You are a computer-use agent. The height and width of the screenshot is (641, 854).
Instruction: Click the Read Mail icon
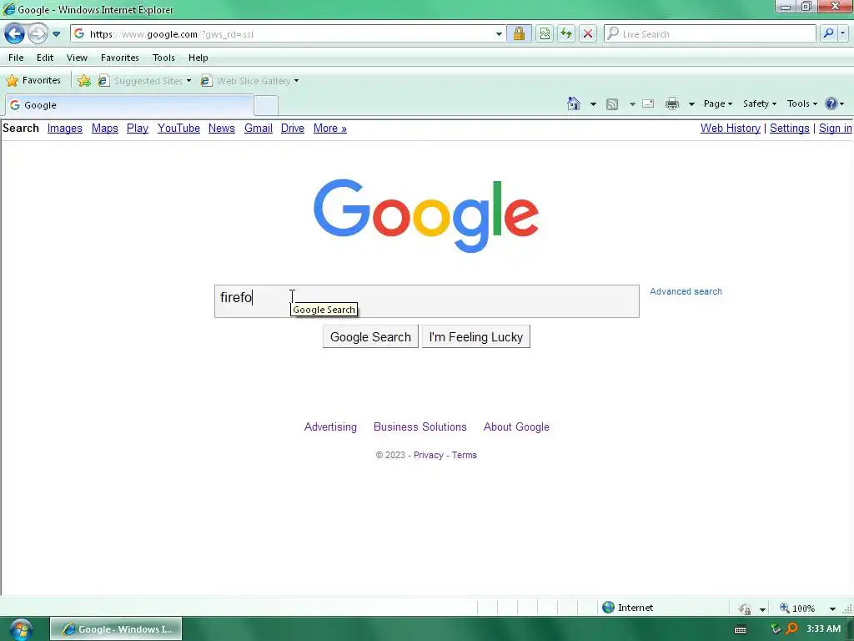coord(648,103)
